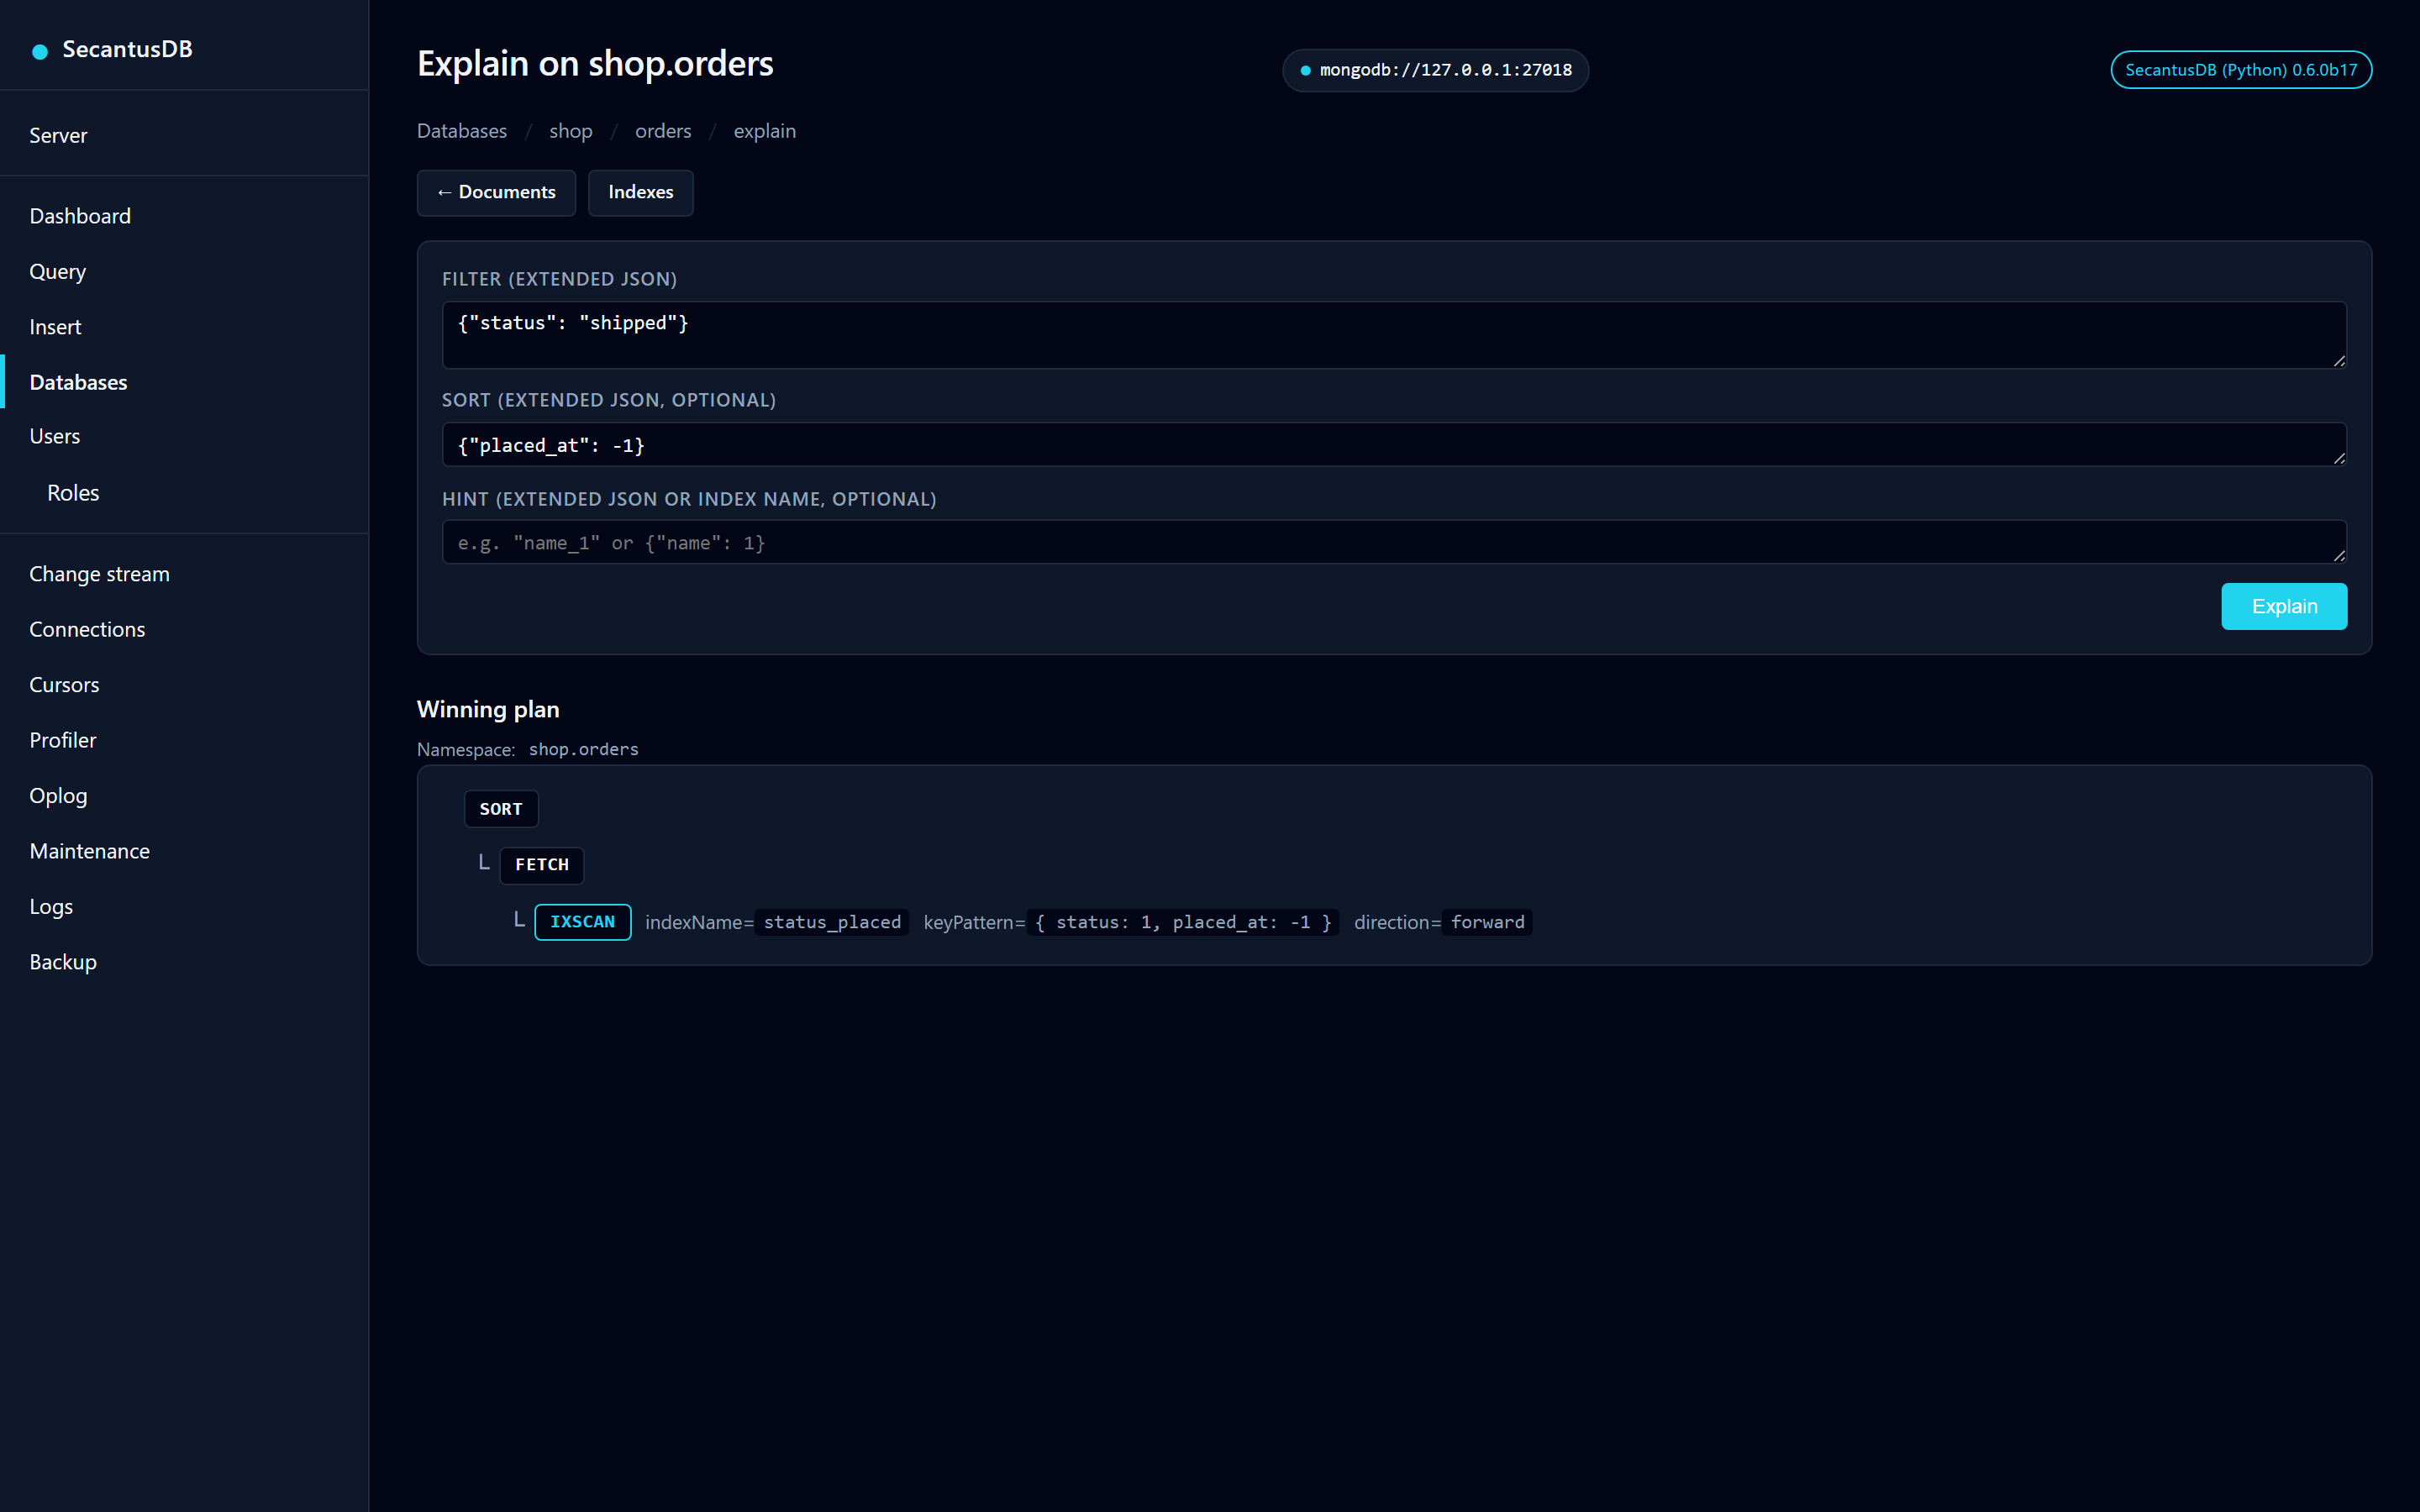Click the connection status dot indicator
The height and width of the screenshot is (1512, 2420).
click(1305, 70)
